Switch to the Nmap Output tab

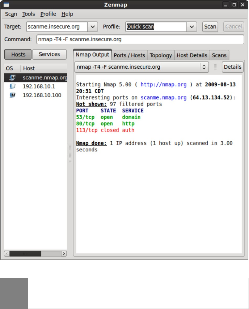(92, 55)
